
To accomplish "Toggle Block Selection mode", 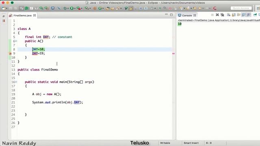I will [x=141, y=8].
